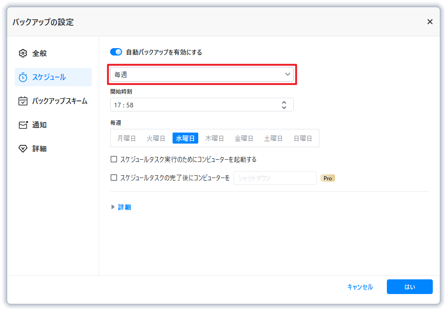Image resolution: width=447 pixels, height=311 pixels.
Task: Select 月曜日 as backup day
Action: click(126, 138)
